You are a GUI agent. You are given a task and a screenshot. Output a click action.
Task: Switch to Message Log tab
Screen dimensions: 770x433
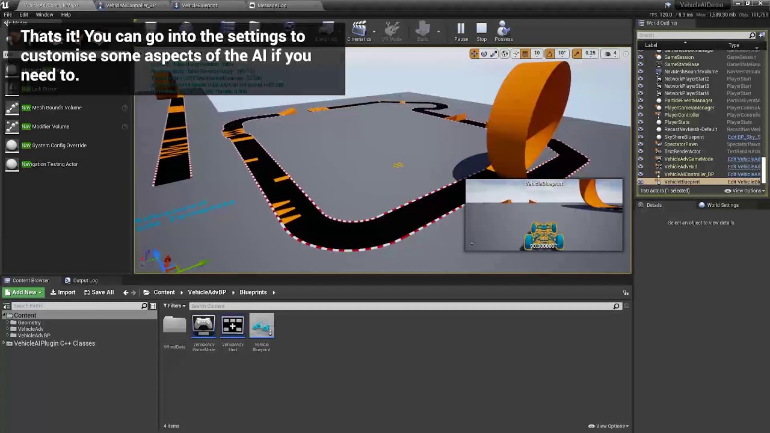pyautogui.click(x=272, y=5)
